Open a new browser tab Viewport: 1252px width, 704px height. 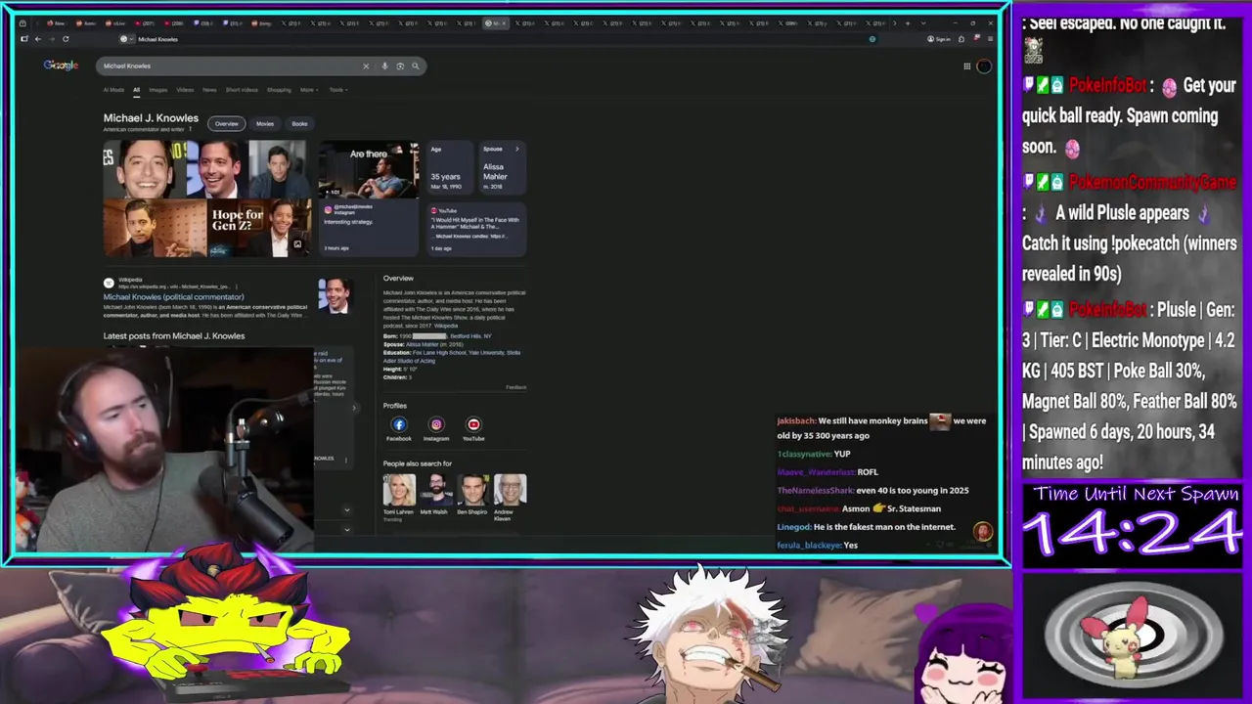point(907,22)
